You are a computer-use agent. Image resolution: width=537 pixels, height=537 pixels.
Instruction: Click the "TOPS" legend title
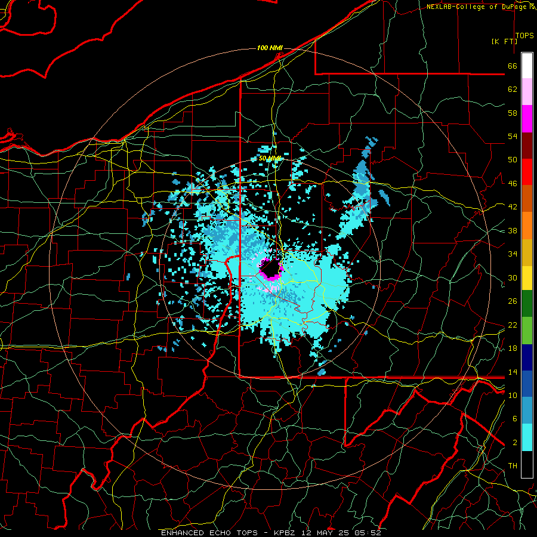click(x=524, y=36)
